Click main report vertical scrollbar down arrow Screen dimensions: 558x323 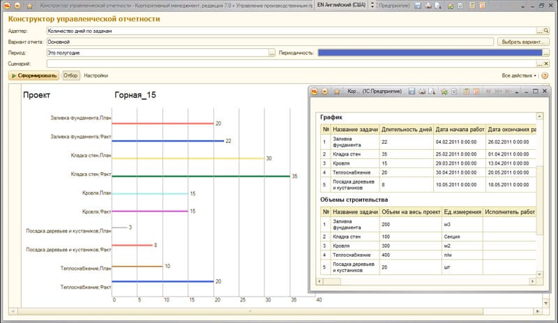(546, 303)
